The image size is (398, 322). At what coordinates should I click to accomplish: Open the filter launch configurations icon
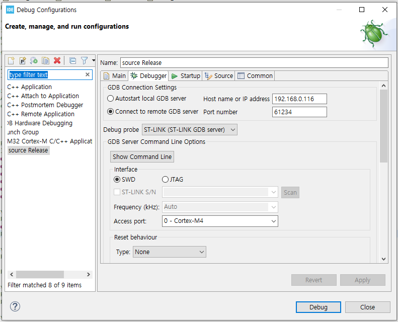(85, 60)
